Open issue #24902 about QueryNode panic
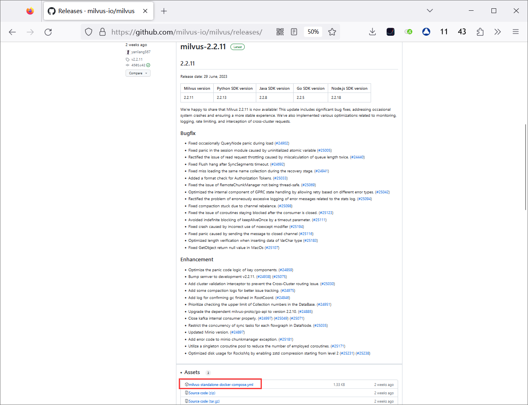The height and width of the screenshot is (405, 528). [282, 143]
